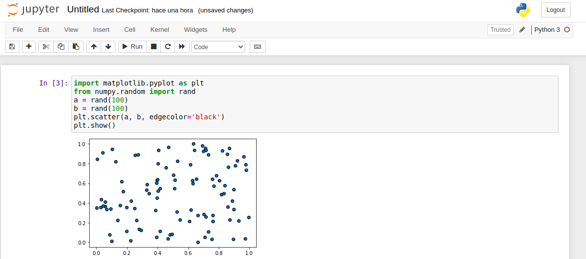Rename notebook by clicking Untitled title
This screenshot has height=259, width=586.
(x=83, y=10)
